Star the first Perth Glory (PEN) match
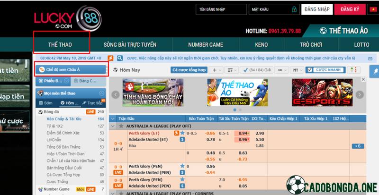 point(182,166)
